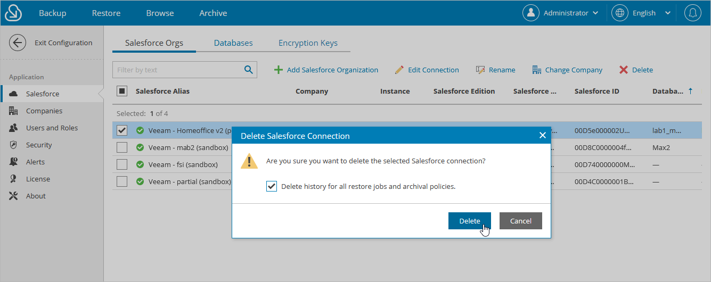Click the Rename icon

480,70
